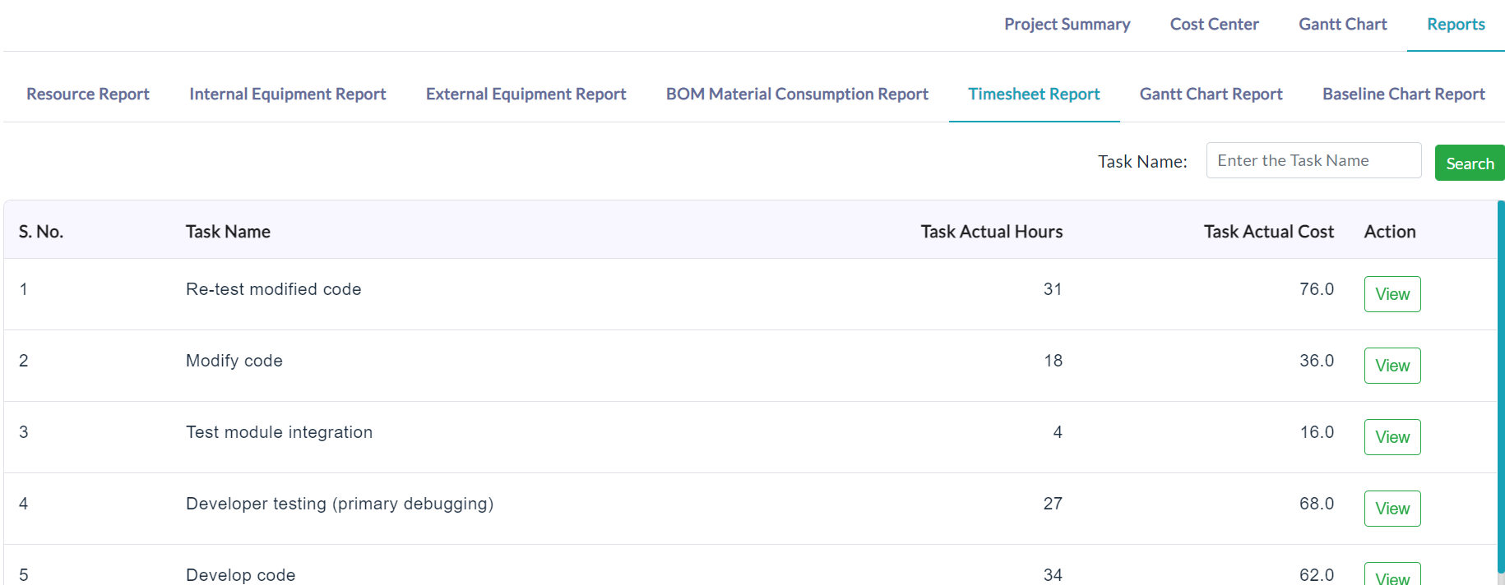This screenshot has width=1505, height=585.
Task: Open the Project Summary tab
Action: [1067, 25]
